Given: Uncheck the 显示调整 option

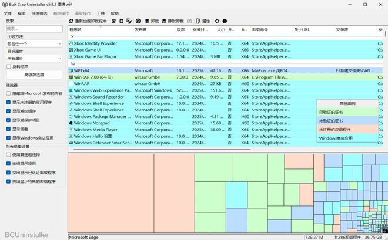Looking at the screenshot, I should [x=8, y=129].
